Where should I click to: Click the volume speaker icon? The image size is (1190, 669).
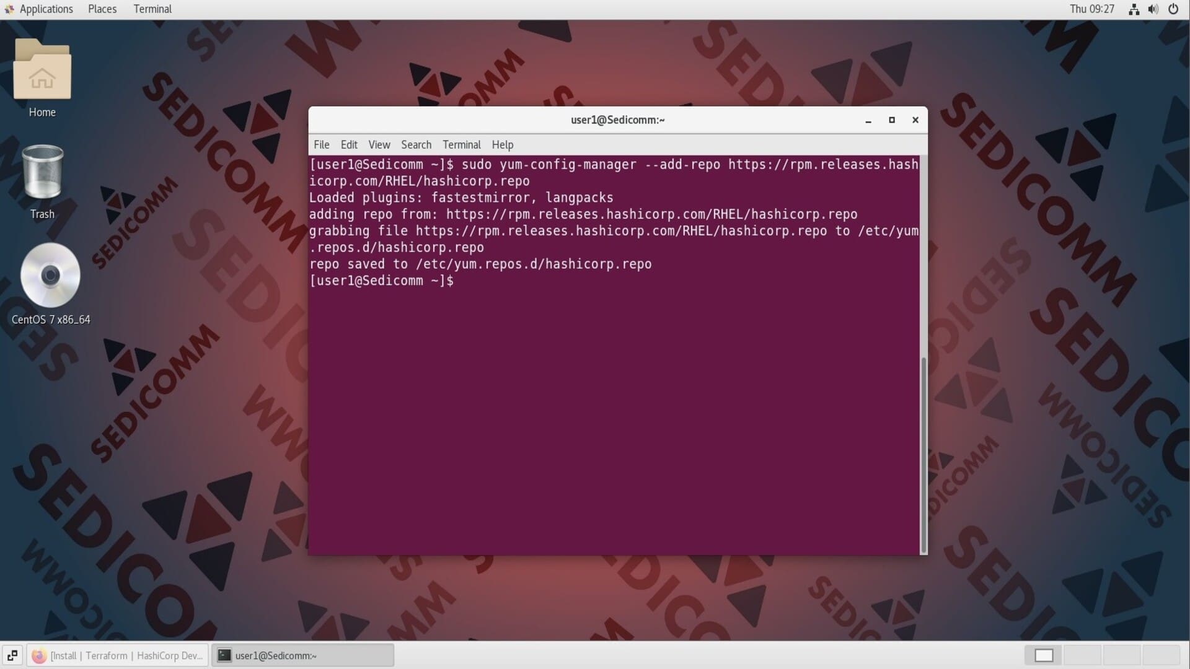tap(1153, 9)
